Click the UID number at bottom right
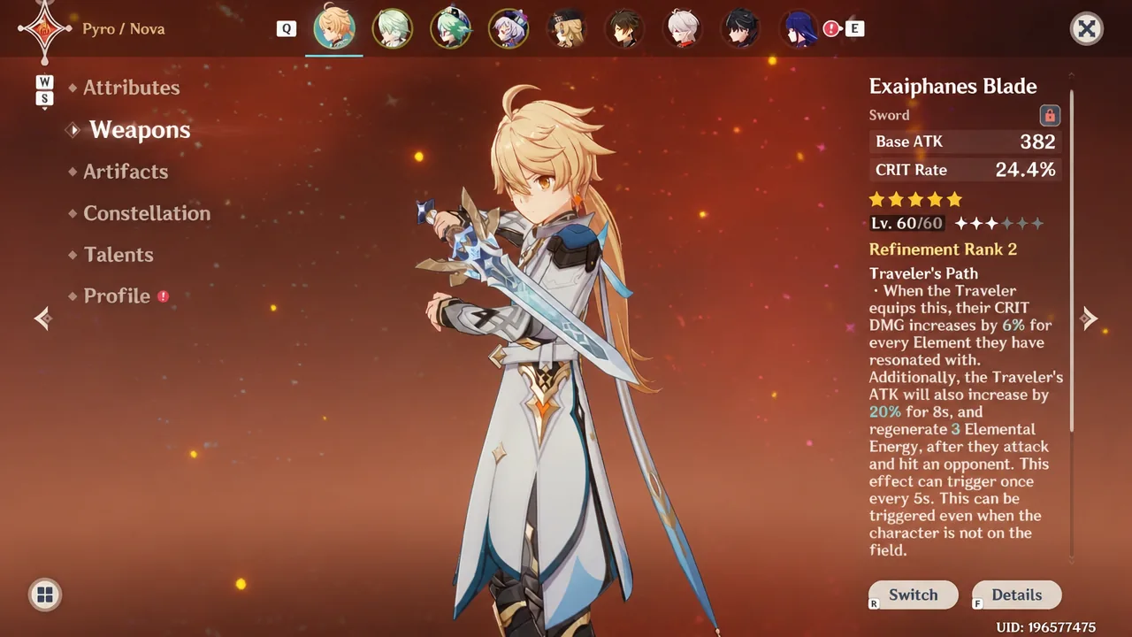 1046,627
